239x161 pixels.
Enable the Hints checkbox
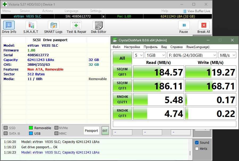point(197,149)
